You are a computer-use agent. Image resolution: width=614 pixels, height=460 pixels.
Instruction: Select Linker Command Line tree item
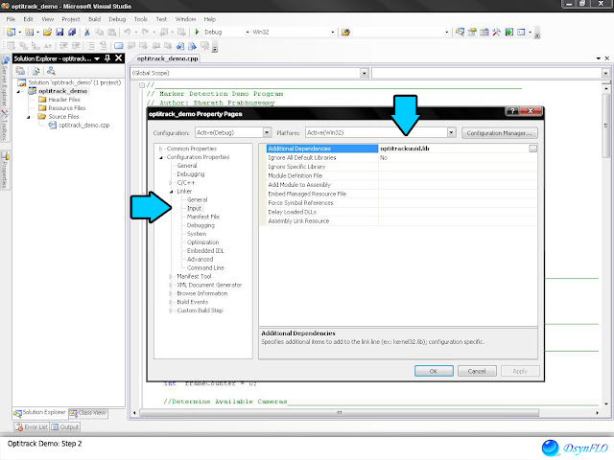[205, 268]
